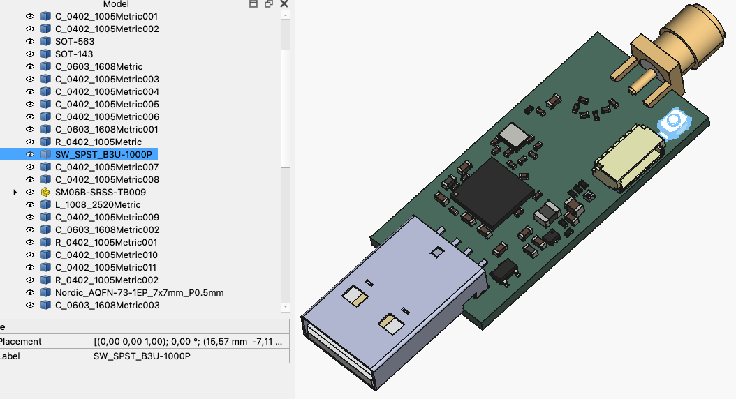Screen dimensions: 736x399
Task: Select C_0402_1005Metric001 in the model tree
Action: tap(107, 17)
